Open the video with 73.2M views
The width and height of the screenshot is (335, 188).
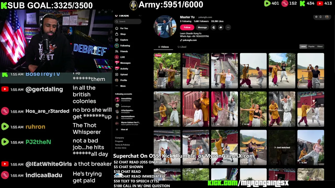[253, 109]
